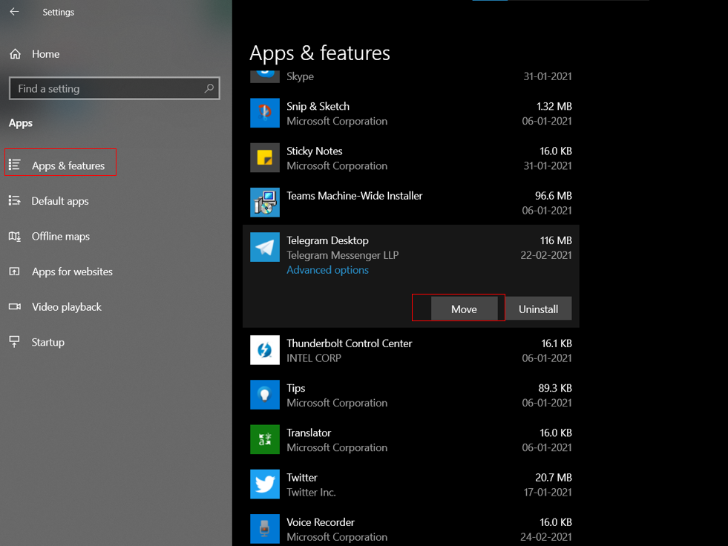Click the search magnifier icon
The image size is (728, 546).
(209, 88)
